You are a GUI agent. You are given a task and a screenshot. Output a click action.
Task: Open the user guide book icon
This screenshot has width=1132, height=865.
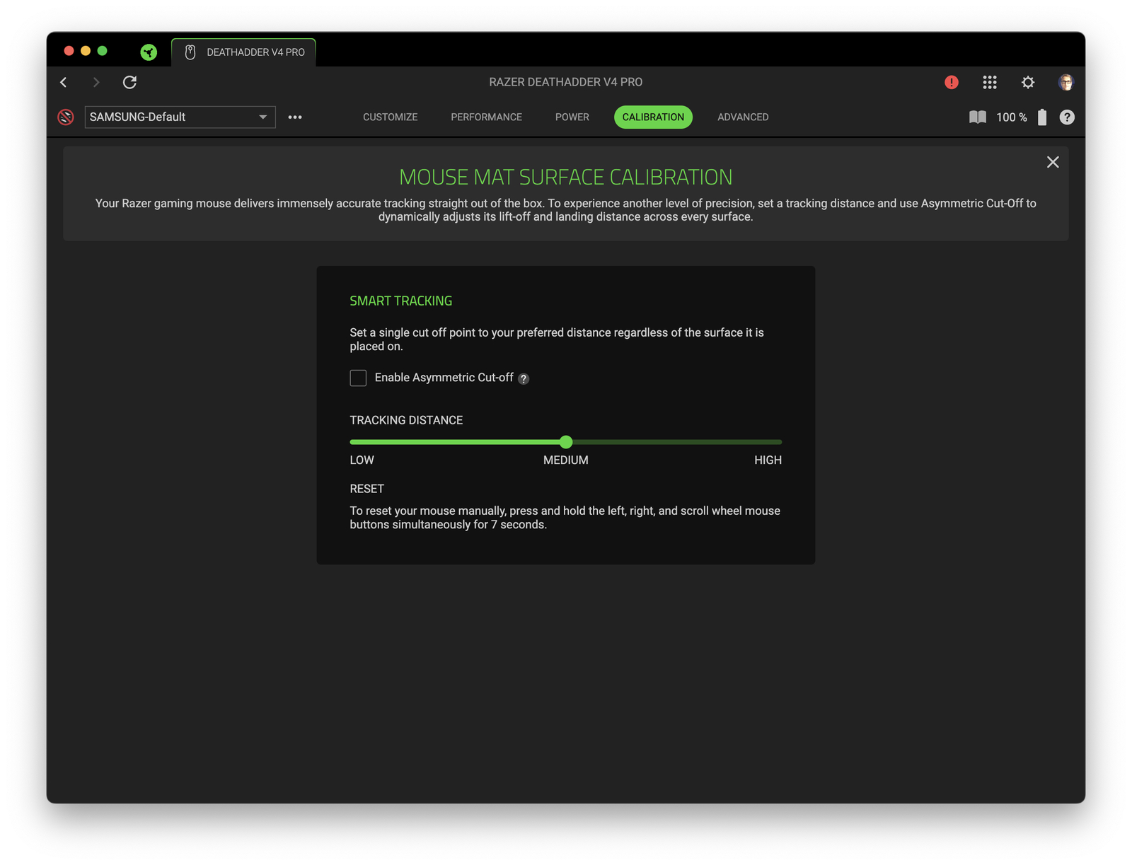(x=978, y=117)
